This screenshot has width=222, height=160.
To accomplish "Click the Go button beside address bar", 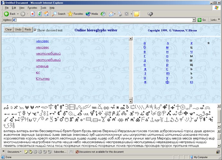I will (x=202, y=20).
